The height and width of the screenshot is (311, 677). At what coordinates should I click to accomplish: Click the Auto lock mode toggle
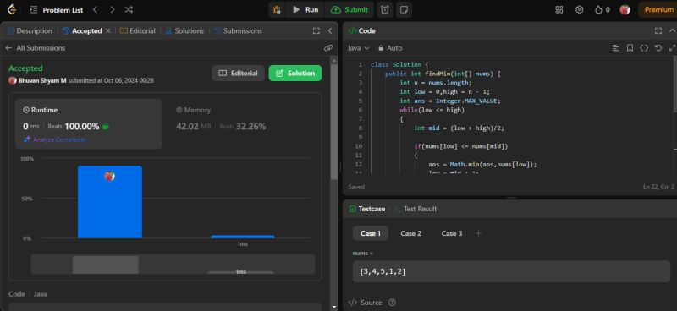390,48
